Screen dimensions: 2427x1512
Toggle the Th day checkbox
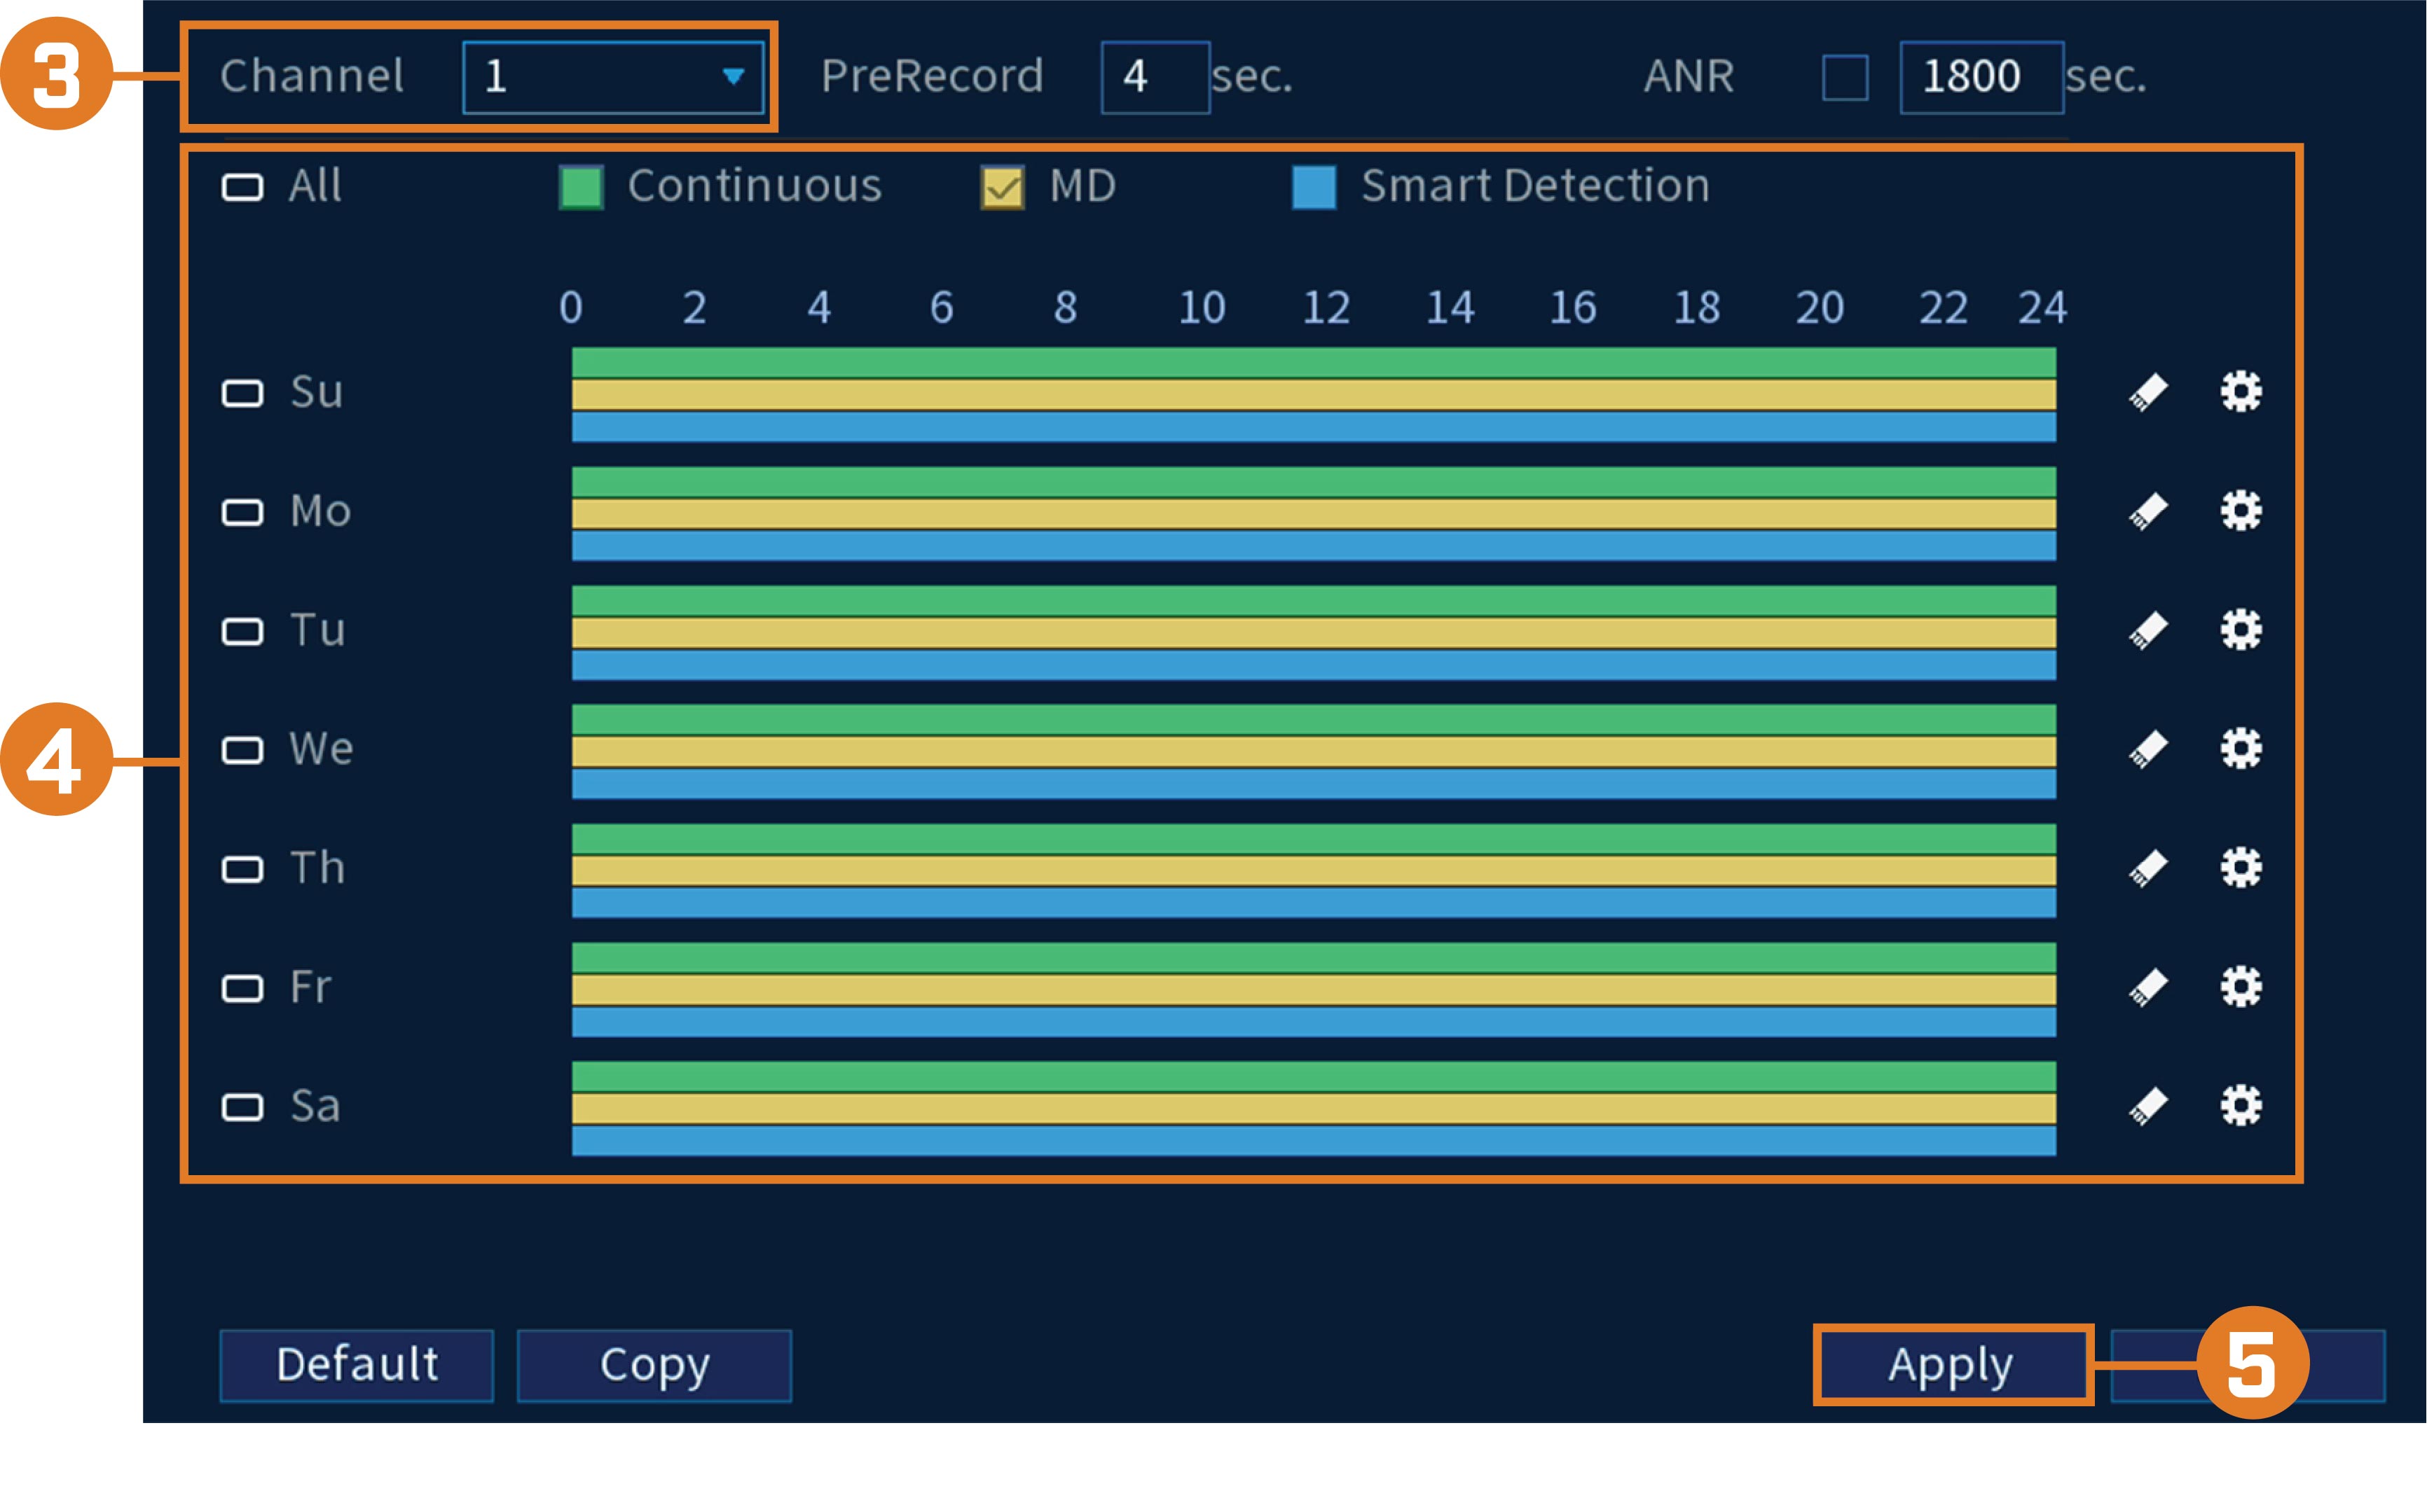242,869
